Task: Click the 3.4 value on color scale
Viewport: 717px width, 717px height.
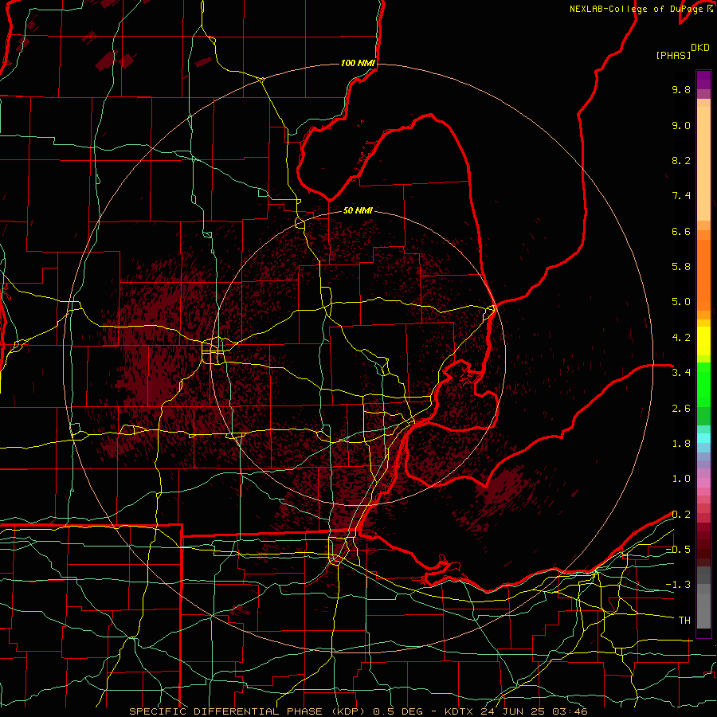Action: point(681,373)
